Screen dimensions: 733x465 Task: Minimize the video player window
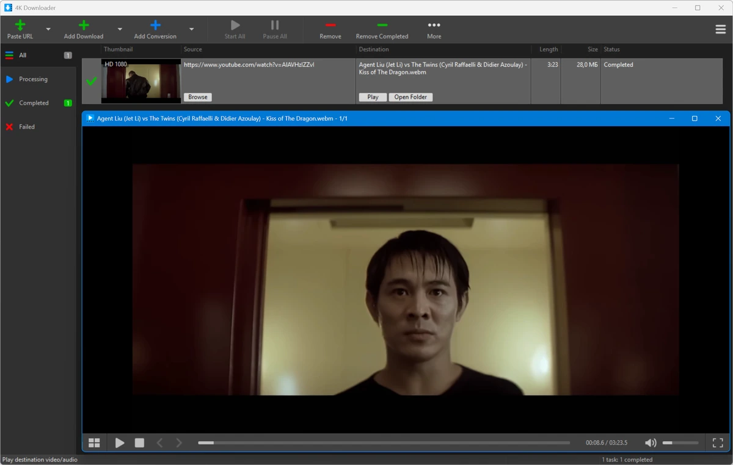[671, 118]
